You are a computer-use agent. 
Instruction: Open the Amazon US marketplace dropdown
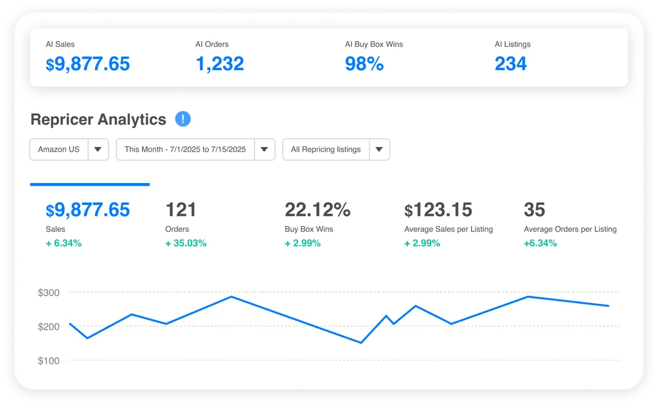[69, 149]
